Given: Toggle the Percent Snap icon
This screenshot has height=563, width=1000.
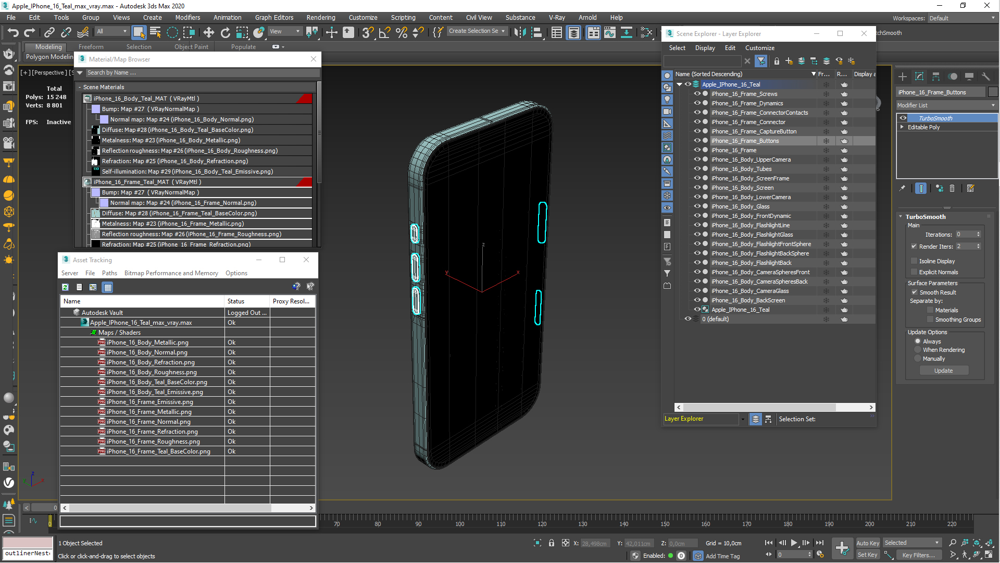Looking at the screenshot, I should click(x=402, y=33).
